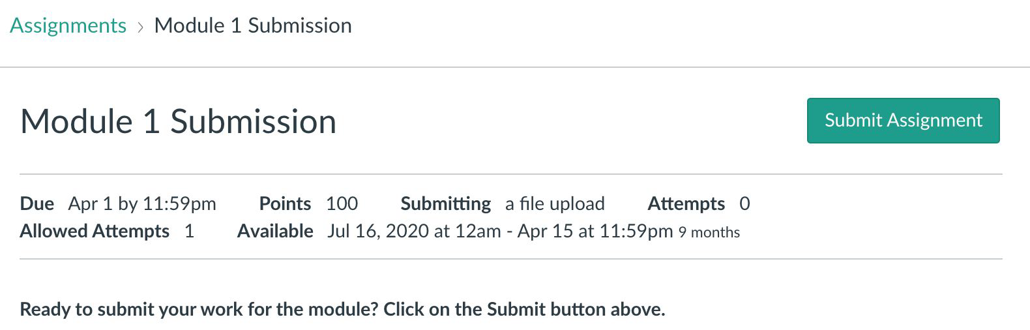Click the due date Apr 1 by 11:59pm

tap(142, 203)
